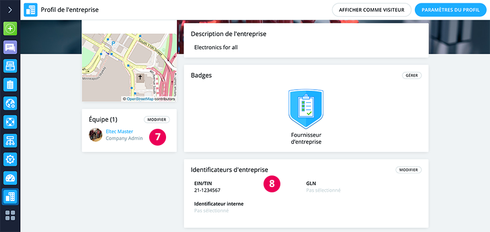Open the gear settings icon in sidebar
This screenshot has height=232, width=490.
pyautogui.click(x=10, y=159)
